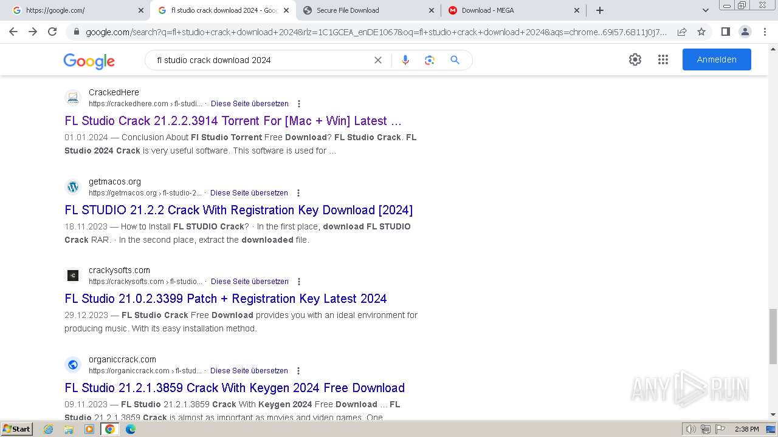Image resolution: width=778 pixels, height=437 pixels.
Task: Open FL STUDIO 21.2.2 Crack Registration Key result
Action: 238,210
